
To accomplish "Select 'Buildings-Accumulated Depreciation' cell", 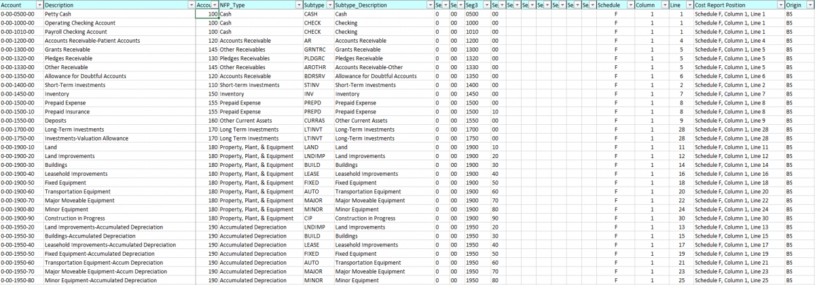I will tap(120, 235).
